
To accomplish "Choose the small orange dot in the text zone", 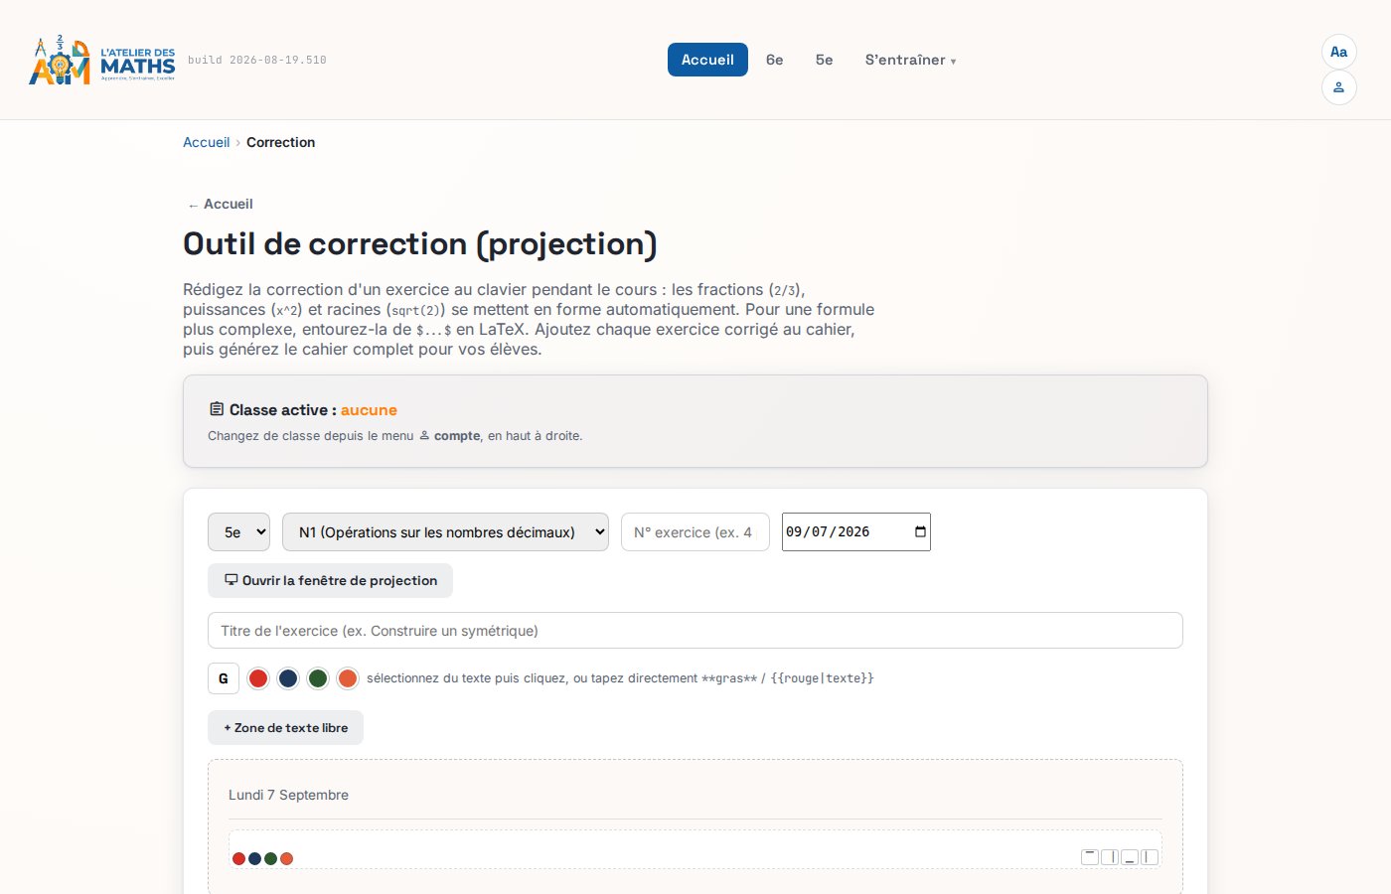I will pyautogui.click(x=286, y=858).
